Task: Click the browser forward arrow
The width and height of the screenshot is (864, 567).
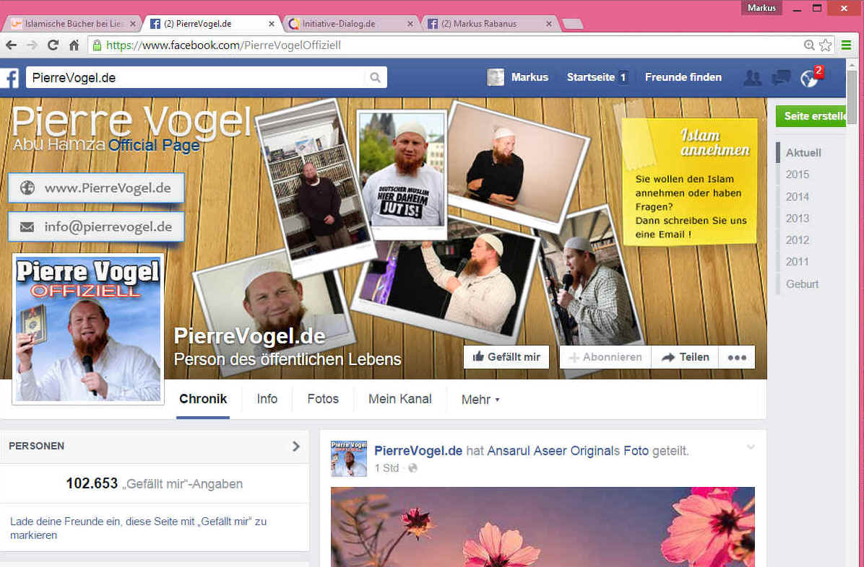Action: pos(32,45)
